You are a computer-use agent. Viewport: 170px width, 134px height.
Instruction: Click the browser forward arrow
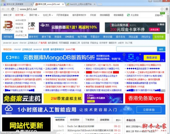8,9
